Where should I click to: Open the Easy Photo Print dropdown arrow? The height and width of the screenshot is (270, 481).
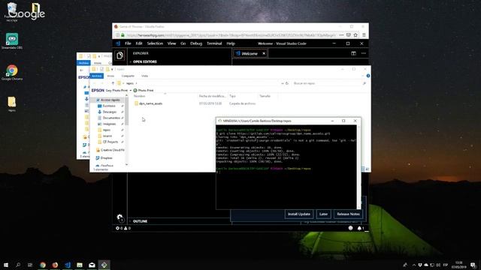click(x=130, y=91)
